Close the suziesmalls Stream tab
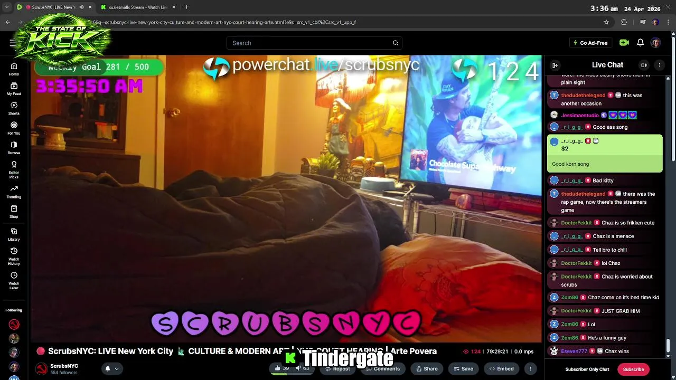The image size is (676, 380). (x=174, y=7)
